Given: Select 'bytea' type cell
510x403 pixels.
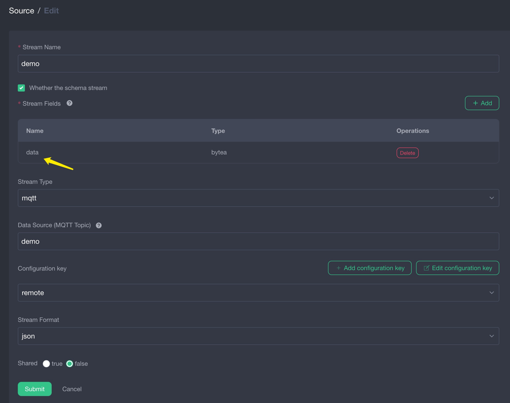Looking at the screenshot, I should [219, 152].
